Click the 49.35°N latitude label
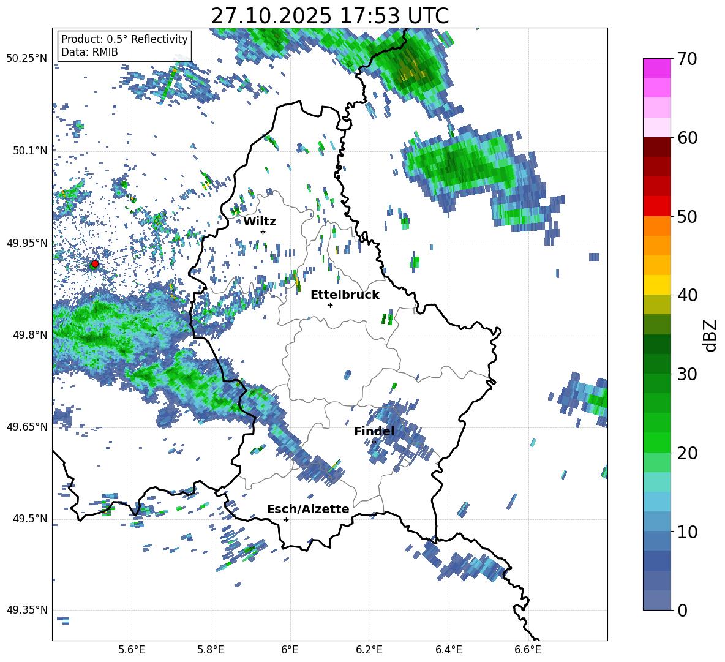The height and width of the screenshot is (662, 725). [27, 610]
